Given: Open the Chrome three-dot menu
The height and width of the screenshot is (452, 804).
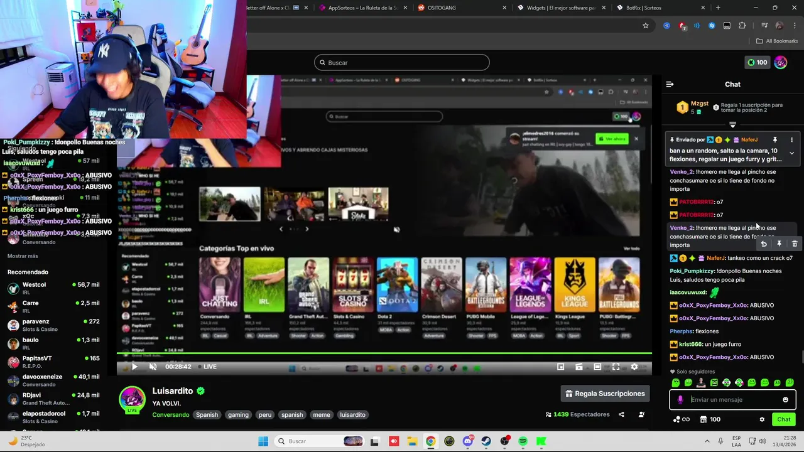Looking at the screenshot, I should (x=794, y=26).
